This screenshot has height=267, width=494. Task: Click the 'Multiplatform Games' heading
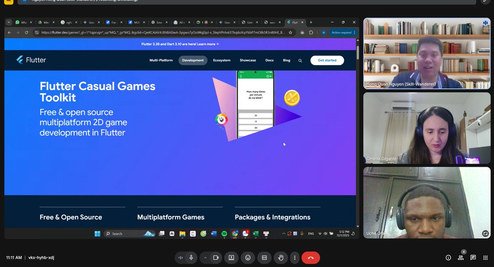point(171,217)
